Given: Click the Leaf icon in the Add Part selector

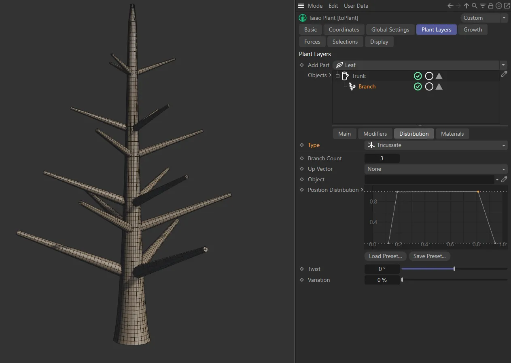Looking at the screenshot, I should 339,65.
